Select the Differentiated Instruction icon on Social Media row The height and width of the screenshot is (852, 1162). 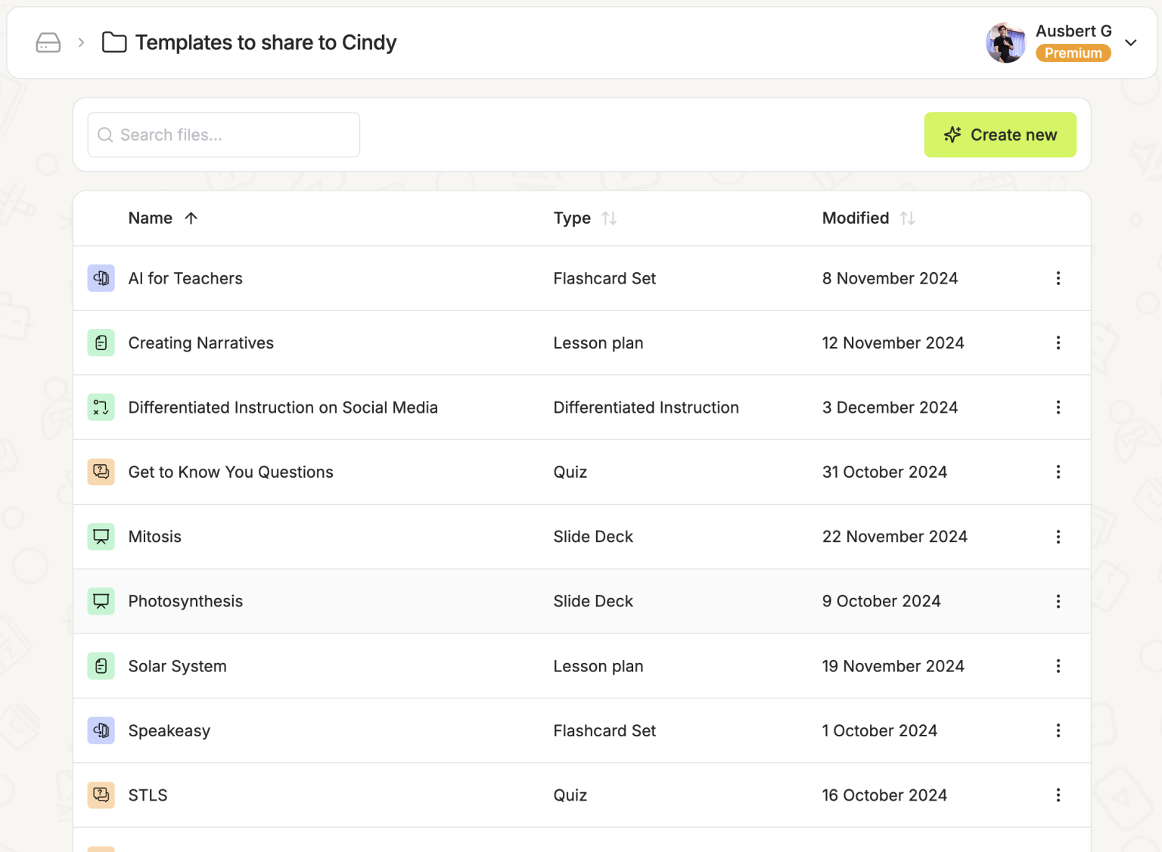tap(101, 407)
